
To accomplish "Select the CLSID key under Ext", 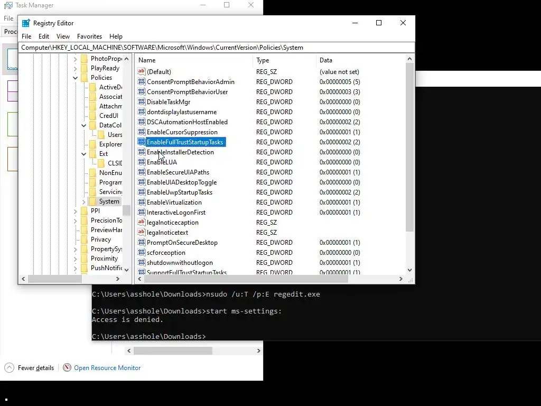I will [115, 163].
